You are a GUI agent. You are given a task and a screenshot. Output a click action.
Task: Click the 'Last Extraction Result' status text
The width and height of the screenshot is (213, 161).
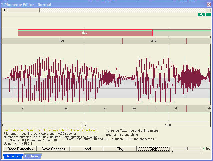pyautogui.click(x=51, y=130)
